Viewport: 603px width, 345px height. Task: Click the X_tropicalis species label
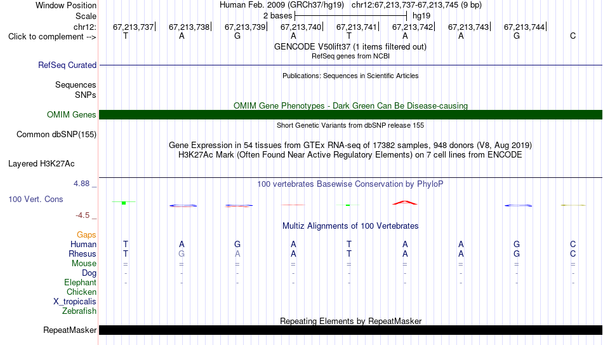(75, 302)
